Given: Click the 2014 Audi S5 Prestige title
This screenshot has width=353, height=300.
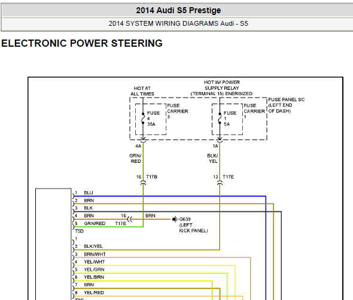Looking at the screenshot, I should coord(178,10).
